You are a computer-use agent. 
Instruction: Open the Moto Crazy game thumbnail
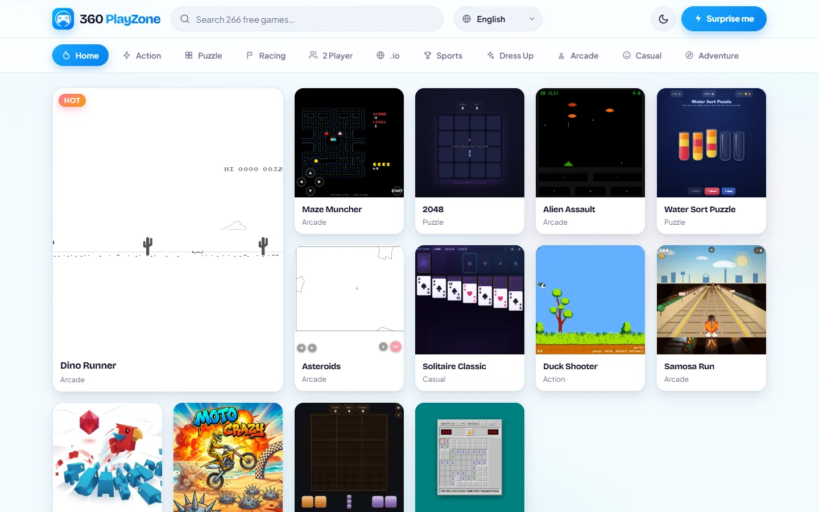pos(228,457)
